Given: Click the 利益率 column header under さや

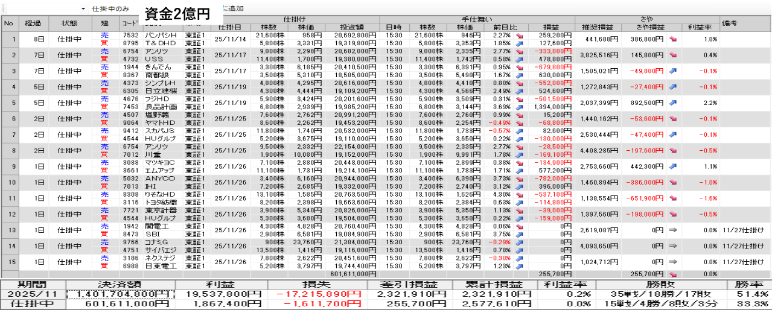Looking at the screenshot, I should (x=700, y=28).
